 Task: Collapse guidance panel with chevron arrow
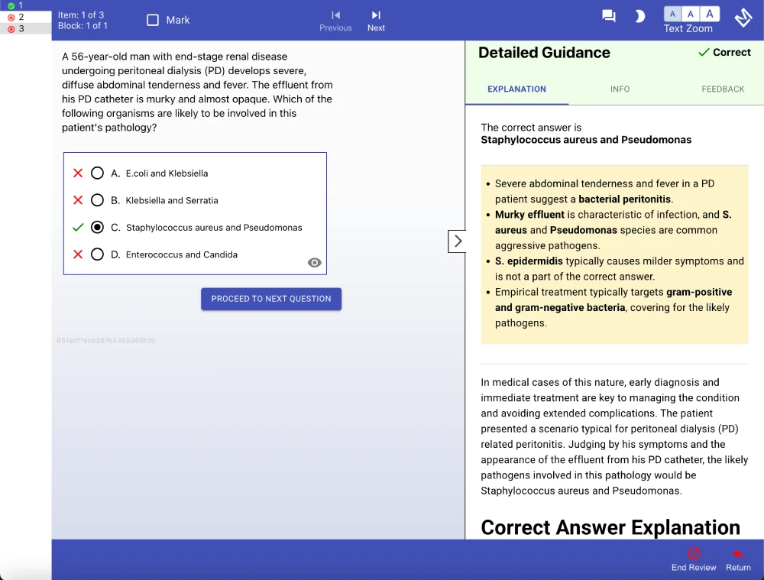click(457, 241)
